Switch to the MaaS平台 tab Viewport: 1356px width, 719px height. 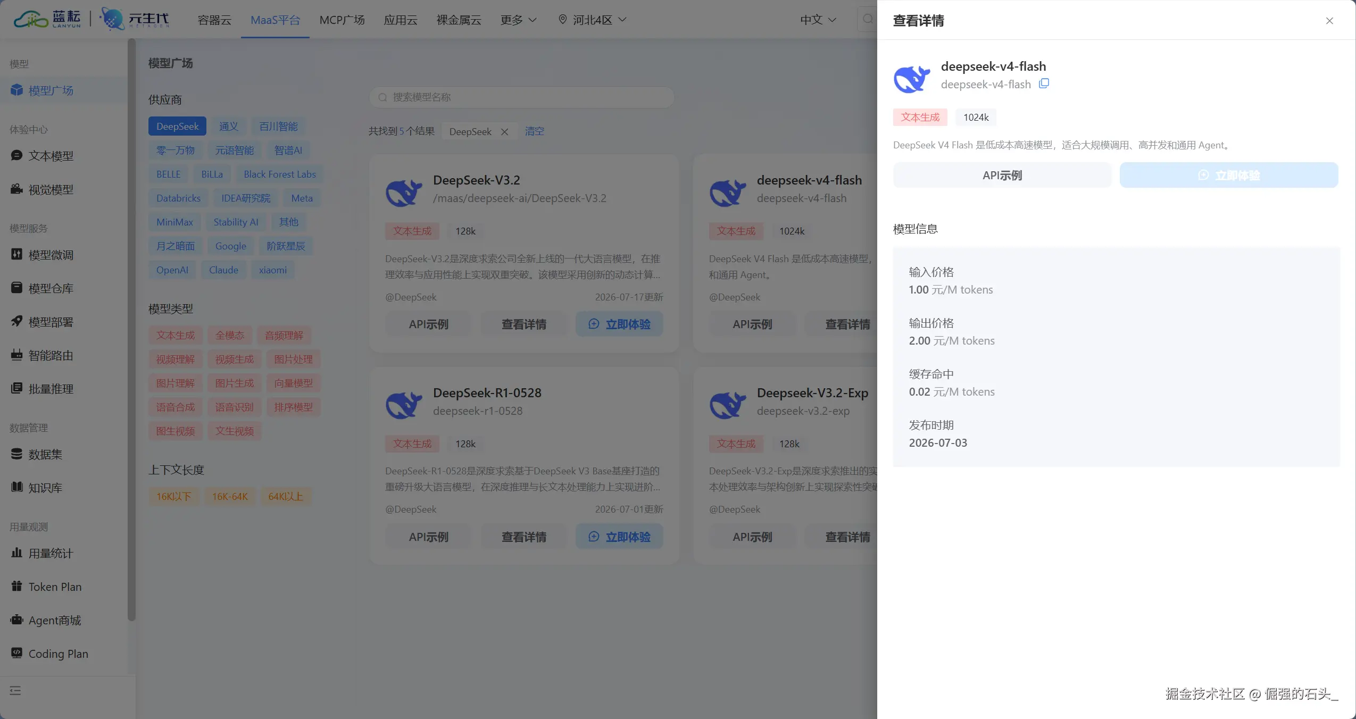click(x=275, y=20)
